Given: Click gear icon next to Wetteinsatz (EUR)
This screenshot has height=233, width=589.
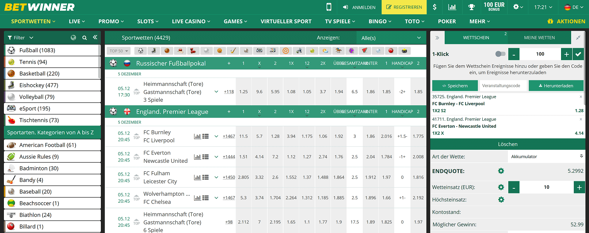Looking at the screenshot, I should (501, 187).
